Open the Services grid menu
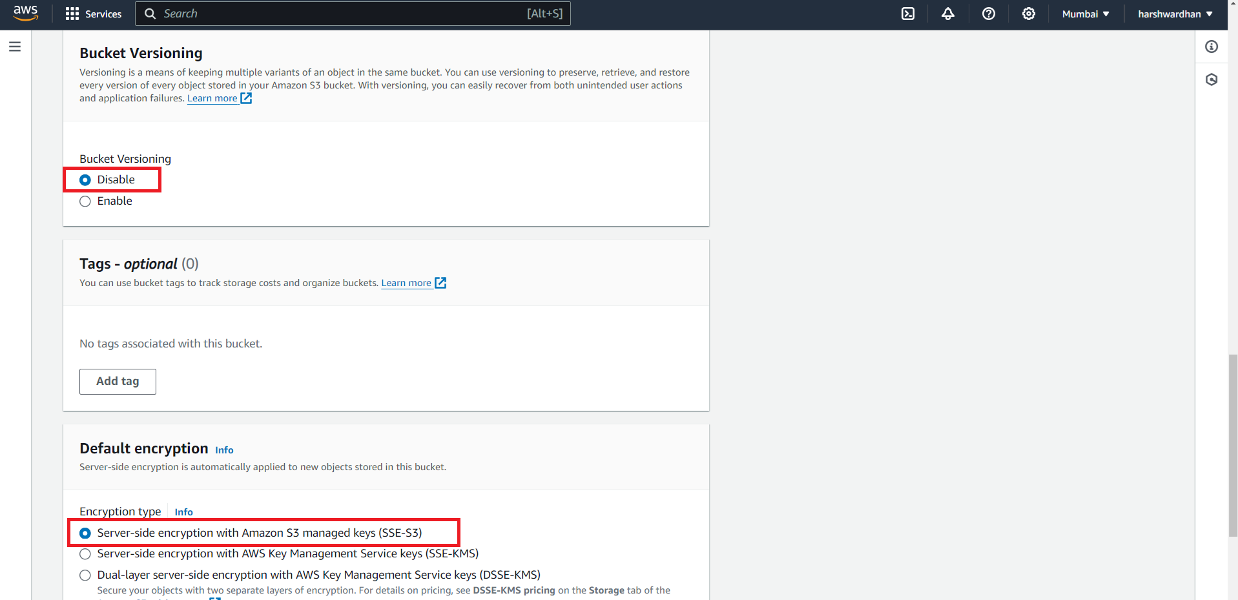 pos(72,14)
